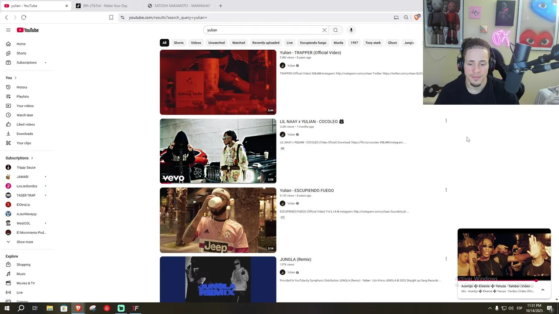Viewport: 559px width, 314px height.
Task: Open more options for JUNGLA (Remix) video
Action: click(x=446, y=259)
